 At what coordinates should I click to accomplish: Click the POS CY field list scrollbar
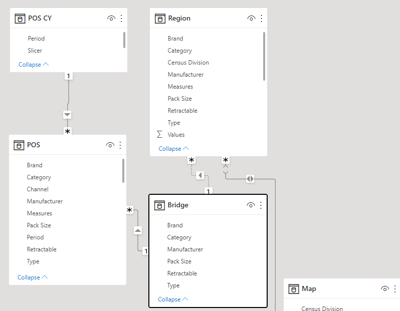pos(124,40)
